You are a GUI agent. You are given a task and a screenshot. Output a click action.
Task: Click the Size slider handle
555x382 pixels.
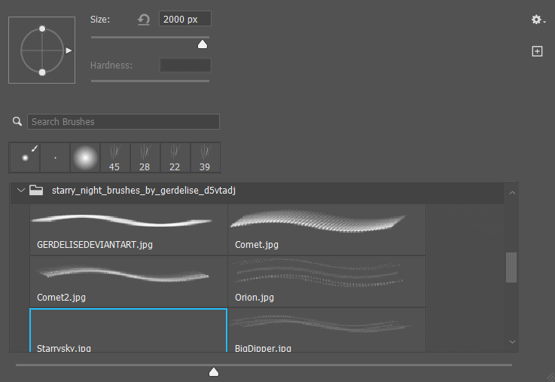coord(203,44)
